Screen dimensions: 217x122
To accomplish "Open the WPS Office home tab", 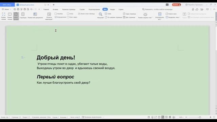I will coord(7,5).
